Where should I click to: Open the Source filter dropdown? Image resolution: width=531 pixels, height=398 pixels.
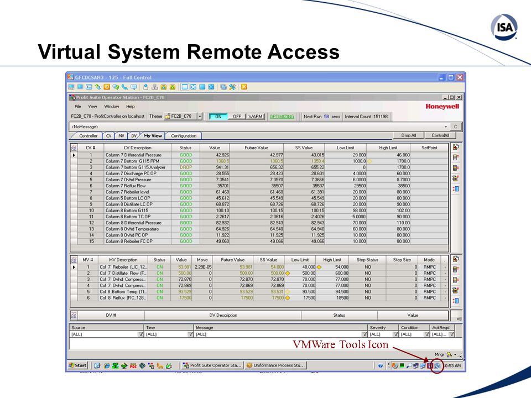141,334
